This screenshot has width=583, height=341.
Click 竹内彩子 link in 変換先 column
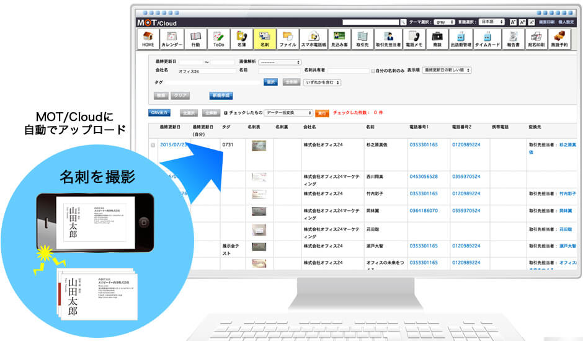pyautogui.click(x=567, y=193)
